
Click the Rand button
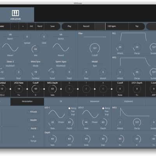pos(40,26)
